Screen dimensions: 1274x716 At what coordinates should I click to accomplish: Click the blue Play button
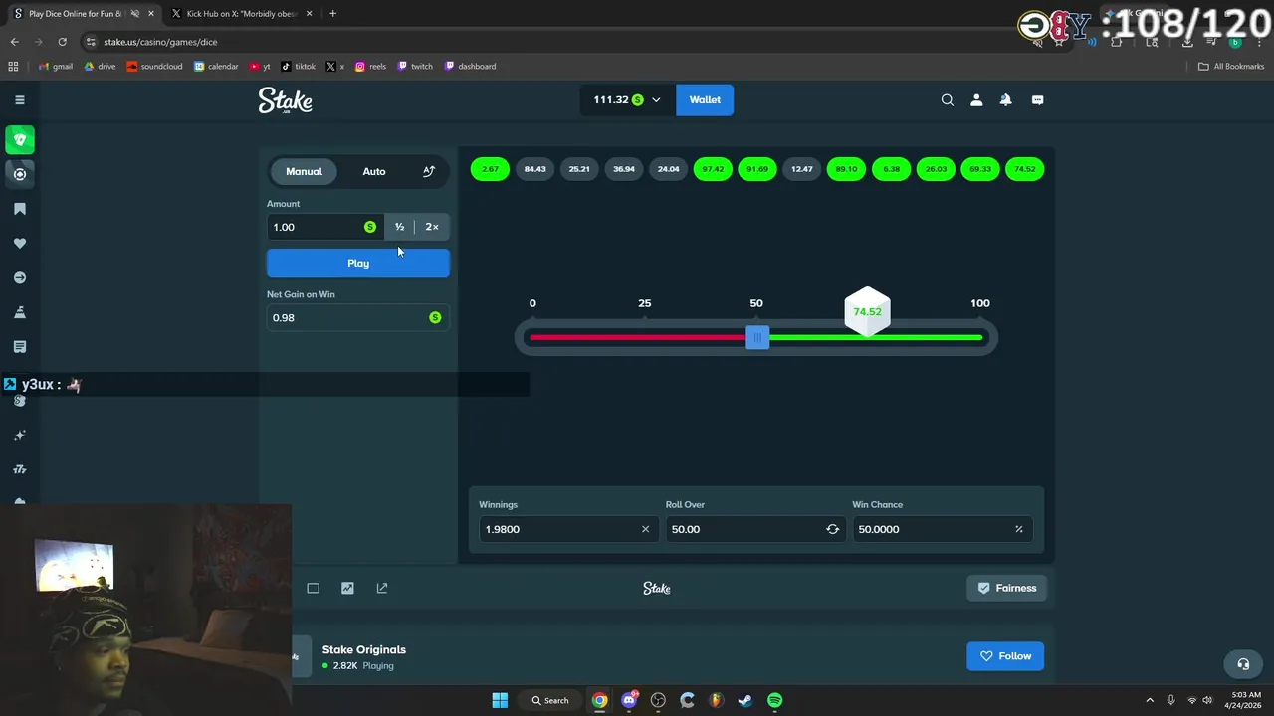(358, 263)
